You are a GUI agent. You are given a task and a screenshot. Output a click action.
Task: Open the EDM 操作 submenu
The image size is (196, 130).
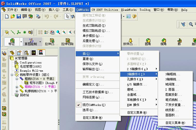[139, 105]
